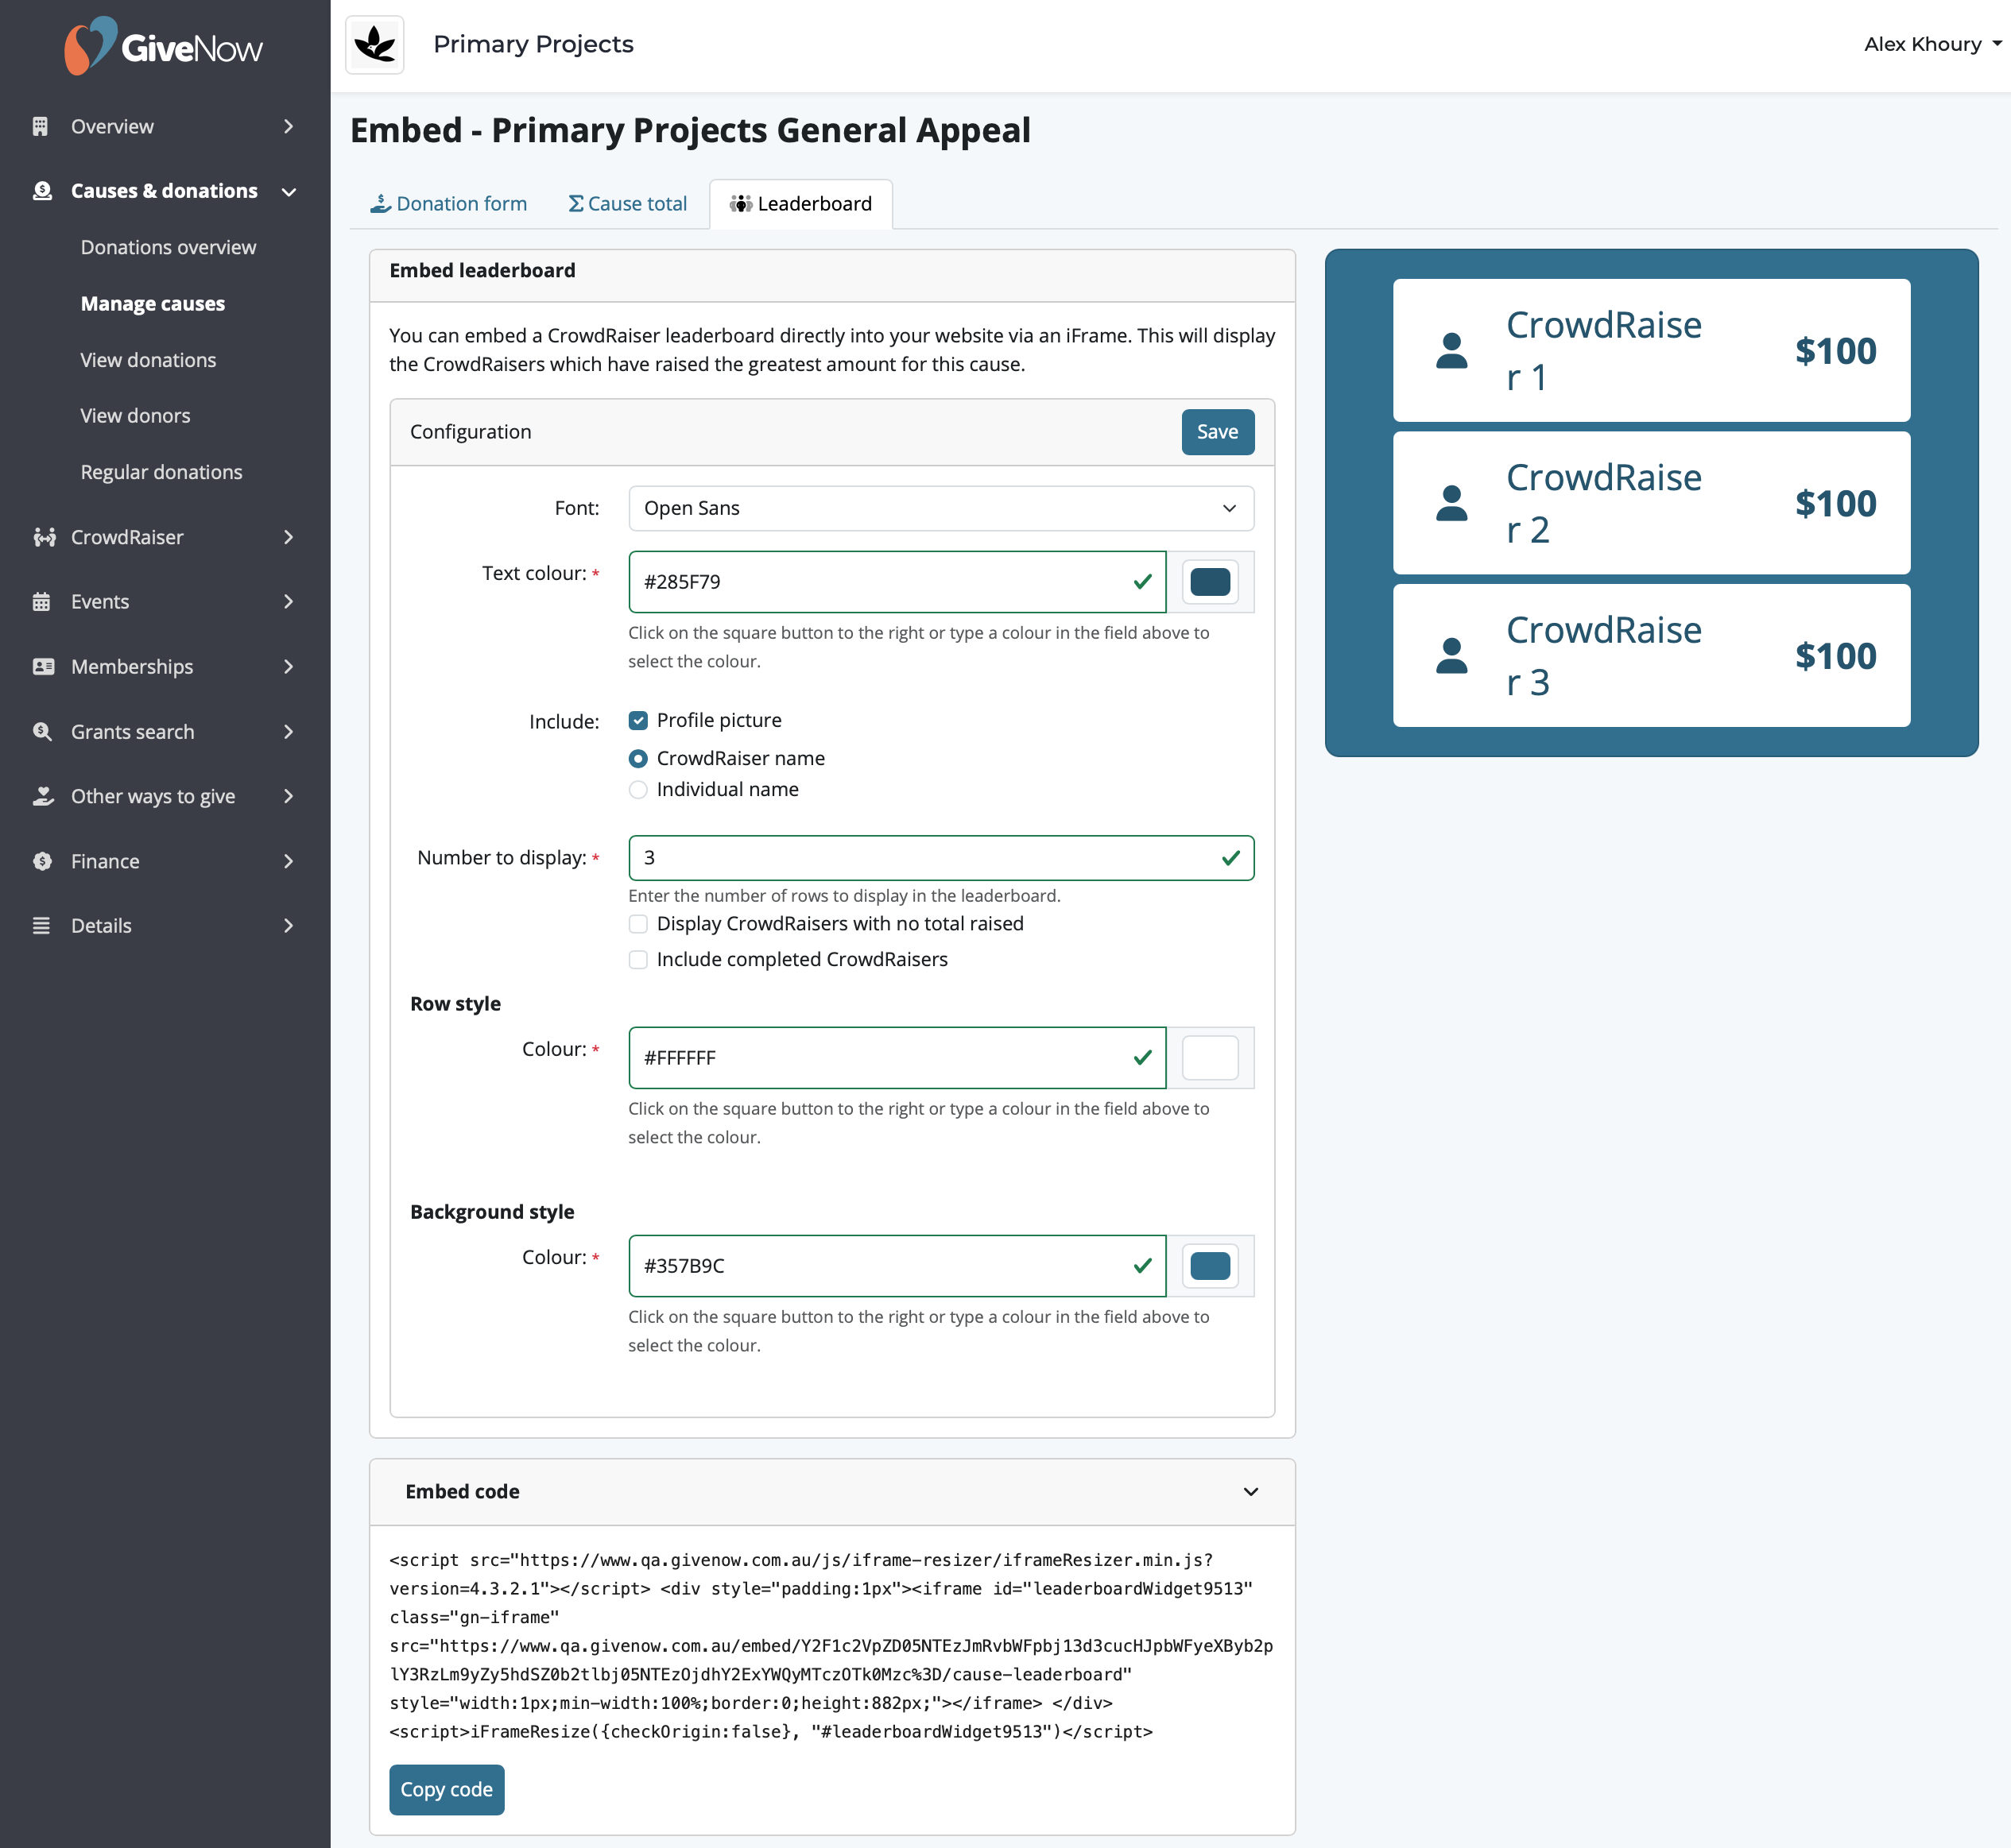Open the Text colour swatch picker
2011x1848 pixels.
coord(1211,582)
